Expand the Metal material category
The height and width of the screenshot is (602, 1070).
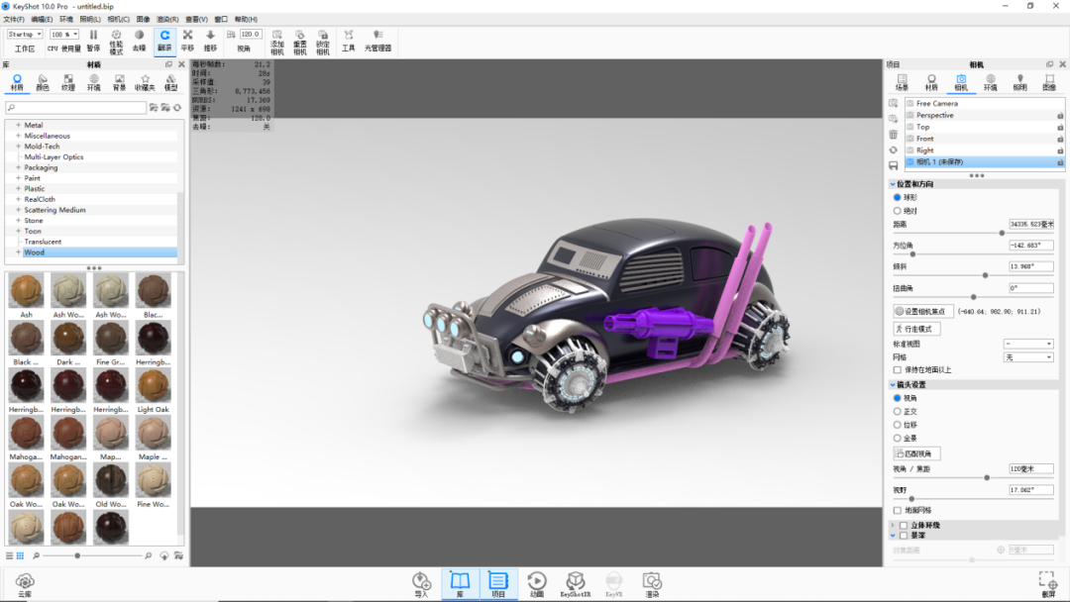tap(19, 126)
